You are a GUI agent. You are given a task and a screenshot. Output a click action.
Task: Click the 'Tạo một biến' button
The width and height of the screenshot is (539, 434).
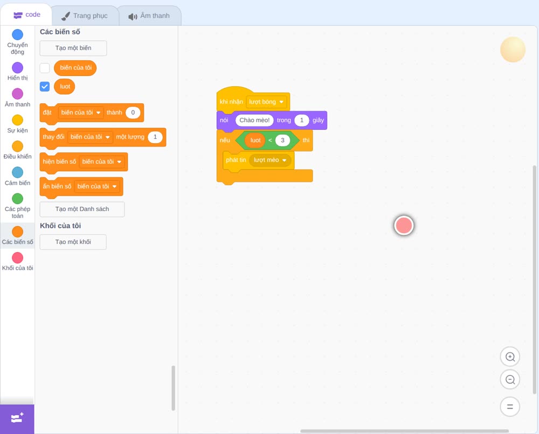click(x=73, y=48)
